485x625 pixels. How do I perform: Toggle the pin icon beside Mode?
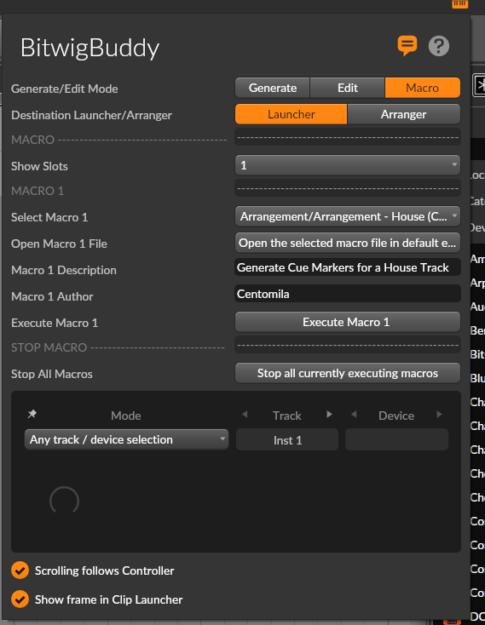[x=32, y=414]
